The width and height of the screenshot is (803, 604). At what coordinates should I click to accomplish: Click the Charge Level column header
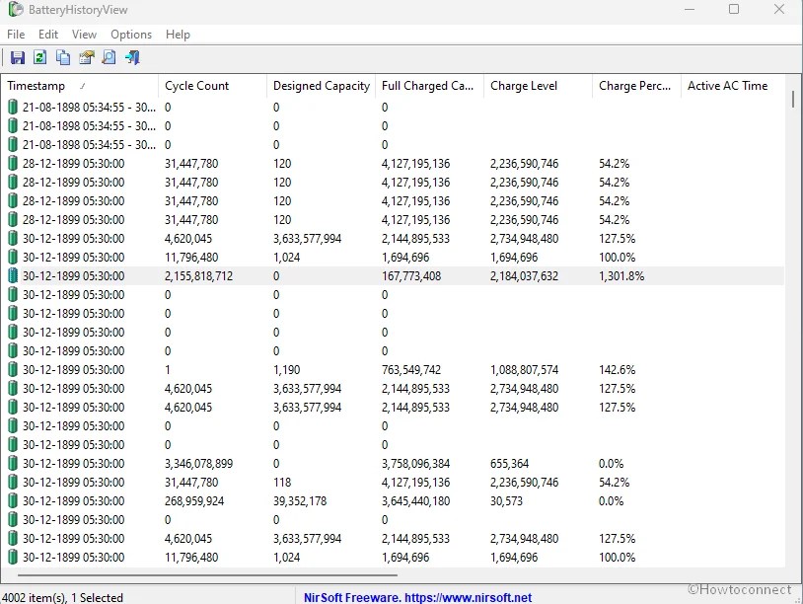coord(524,86)
